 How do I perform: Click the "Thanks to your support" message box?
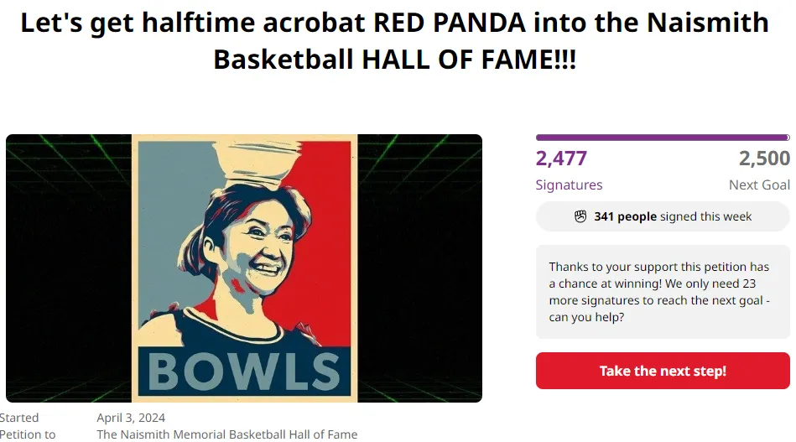[x=662, y=292]
